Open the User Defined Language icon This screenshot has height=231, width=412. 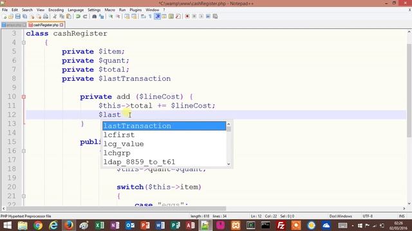coord(164,16)
